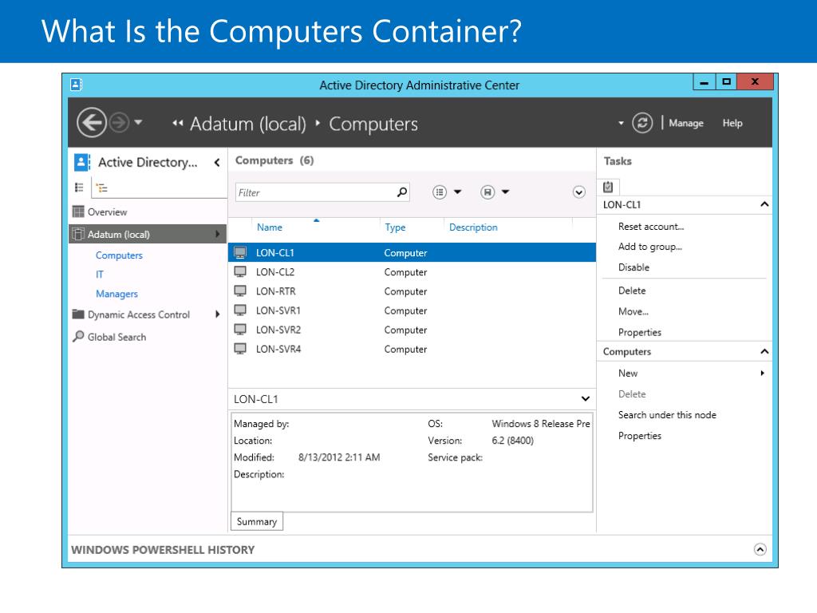
Task: Click the app icon in the title bar
Action: coord(76,85)
